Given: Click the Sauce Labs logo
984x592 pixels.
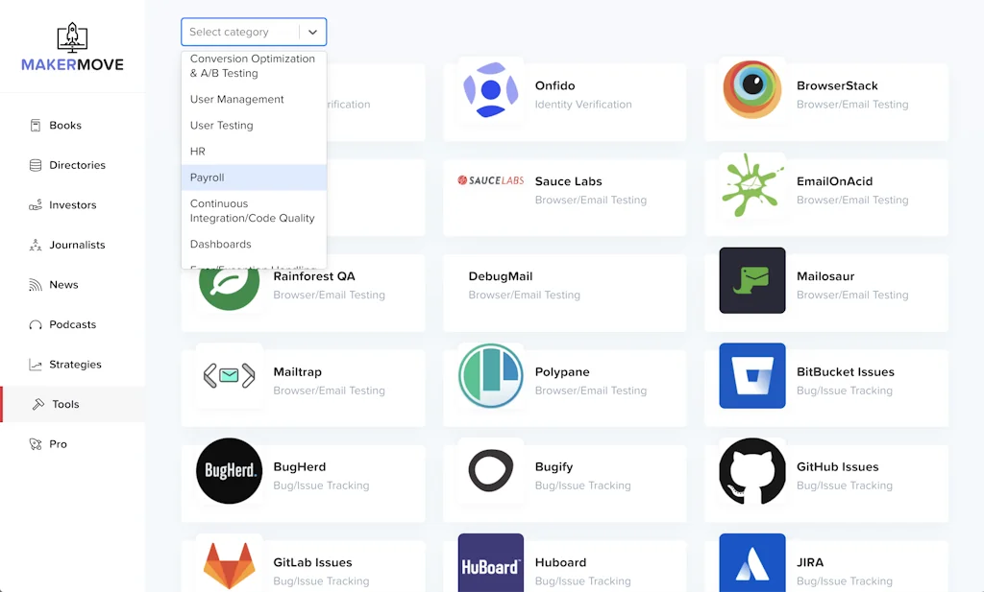Looking at the screenshot, I should [x=490, y=181].
